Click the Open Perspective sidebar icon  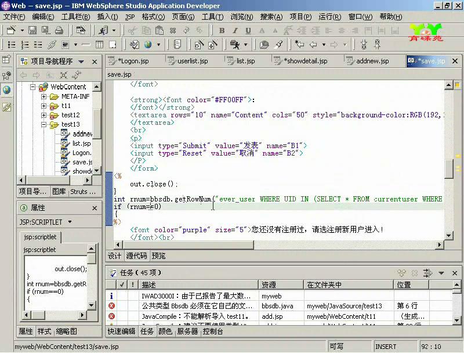pyautogui.click(x=6, y=60)
